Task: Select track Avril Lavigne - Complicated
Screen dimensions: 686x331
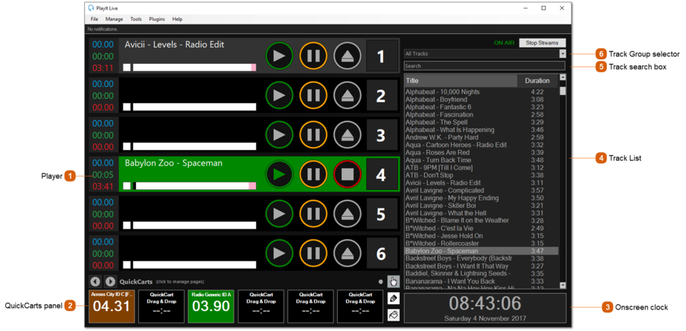Action: (x=481, y=191)
